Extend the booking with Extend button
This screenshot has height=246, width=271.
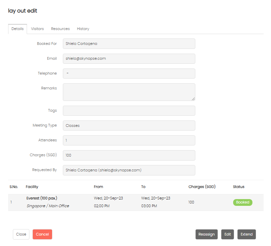click(246, 234)
